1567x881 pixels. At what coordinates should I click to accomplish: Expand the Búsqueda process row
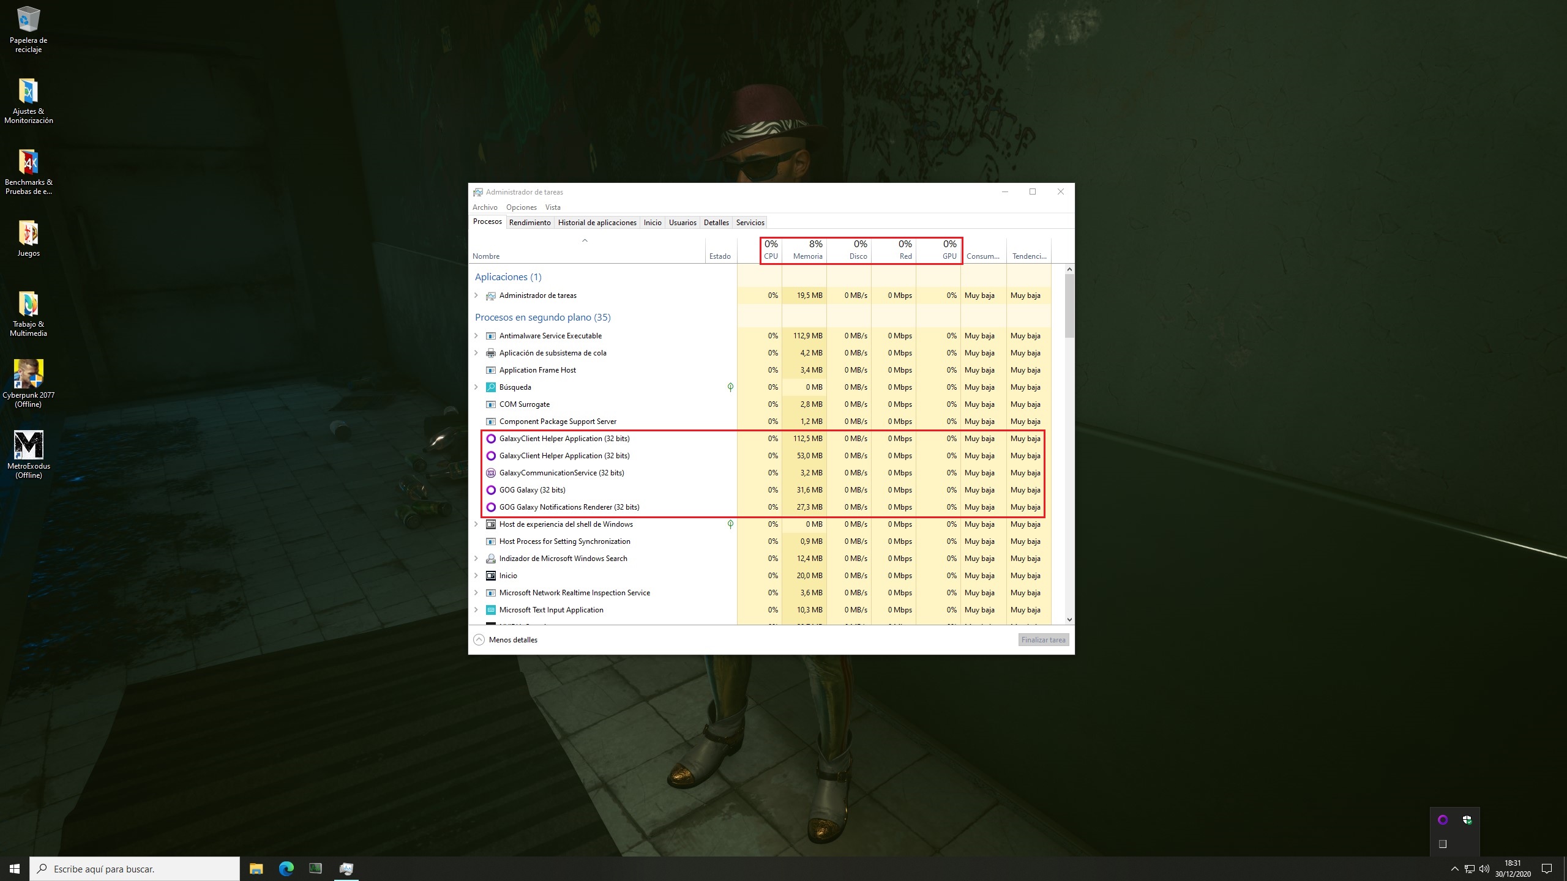click(x=476, y=387)
